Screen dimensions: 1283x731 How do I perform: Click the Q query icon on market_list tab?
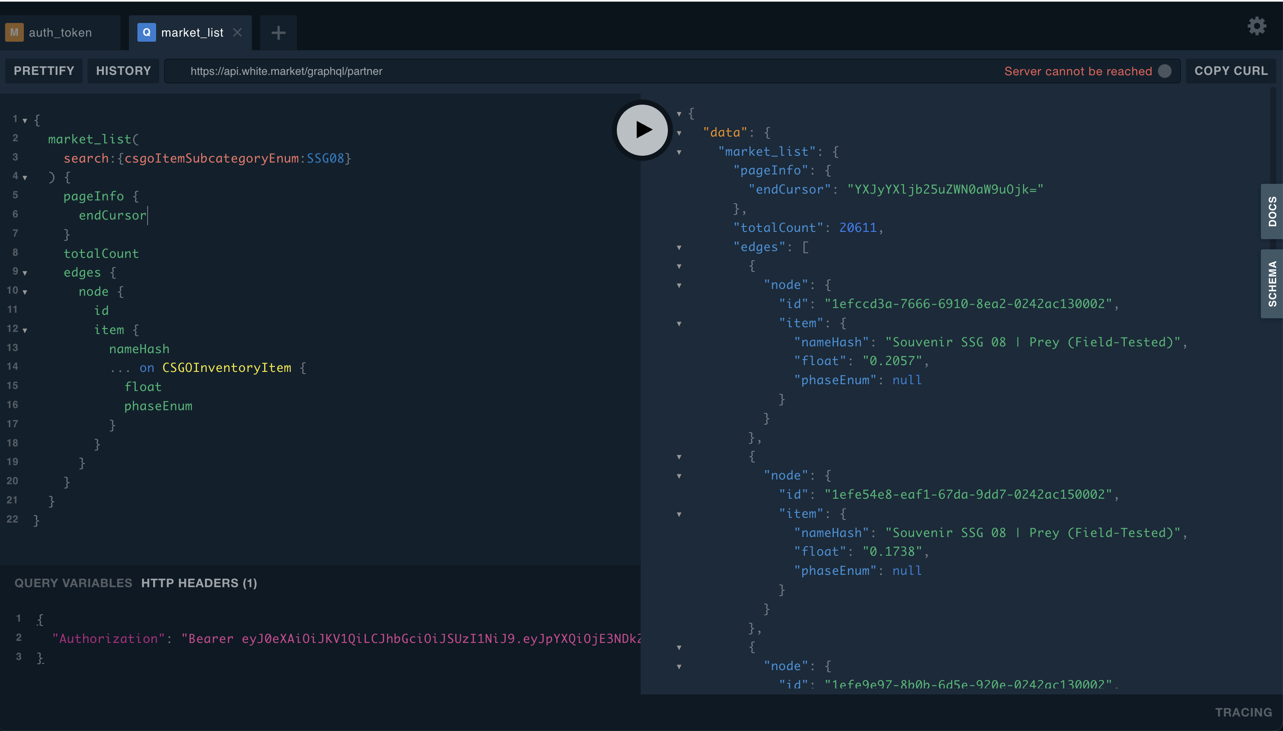click(x=147, y=33)
